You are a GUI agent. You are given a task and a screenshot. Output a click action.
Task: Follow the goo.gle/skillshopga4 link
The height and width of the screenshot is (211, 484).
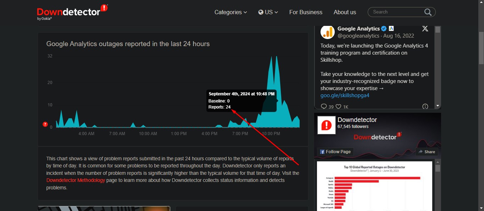[x=345, y=95]
